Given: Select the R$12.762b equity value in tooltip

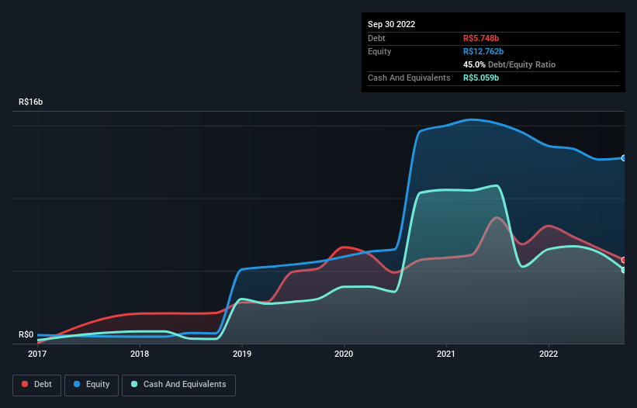Looking at the screenshot, I should (483, 51).
